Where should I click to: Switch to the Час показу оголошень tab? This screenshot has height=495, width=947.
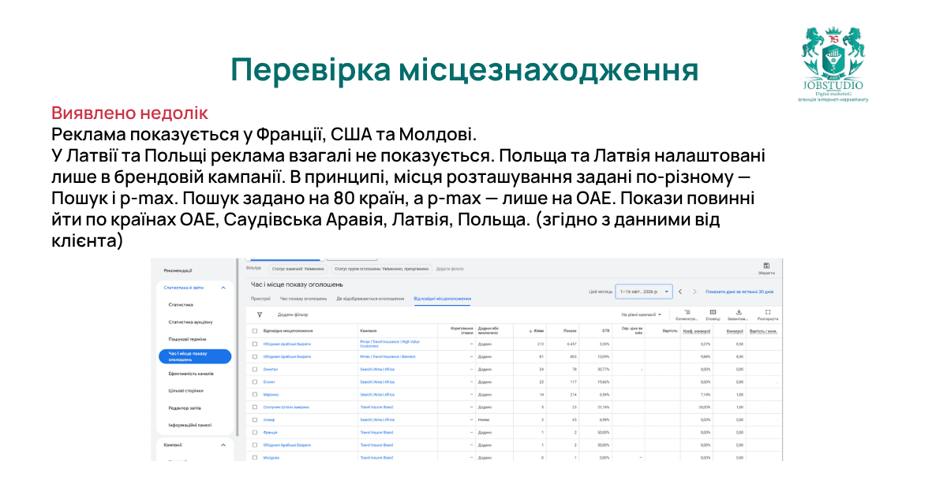(x=303, y=299)
